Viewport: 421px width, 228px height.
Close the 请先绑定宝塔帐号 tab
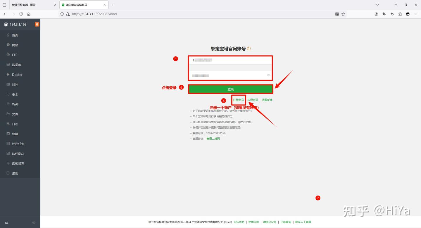105,5
